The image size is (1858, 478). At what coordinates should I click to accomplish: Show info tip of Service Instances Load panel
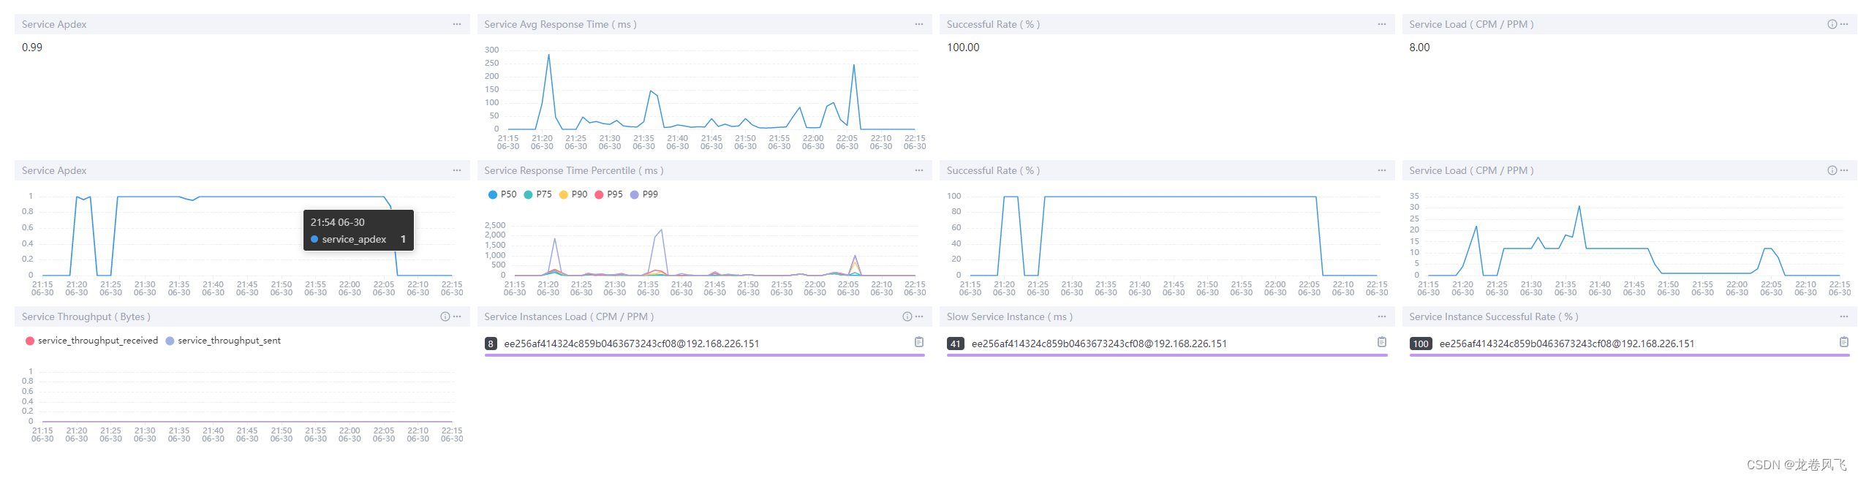(907, 316)
